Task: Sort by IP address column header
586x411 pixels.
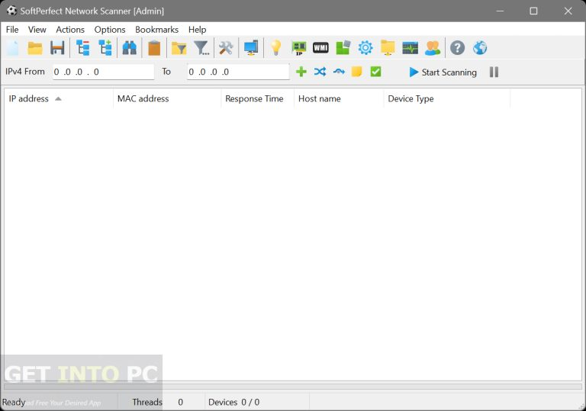Action: (29, 98)
